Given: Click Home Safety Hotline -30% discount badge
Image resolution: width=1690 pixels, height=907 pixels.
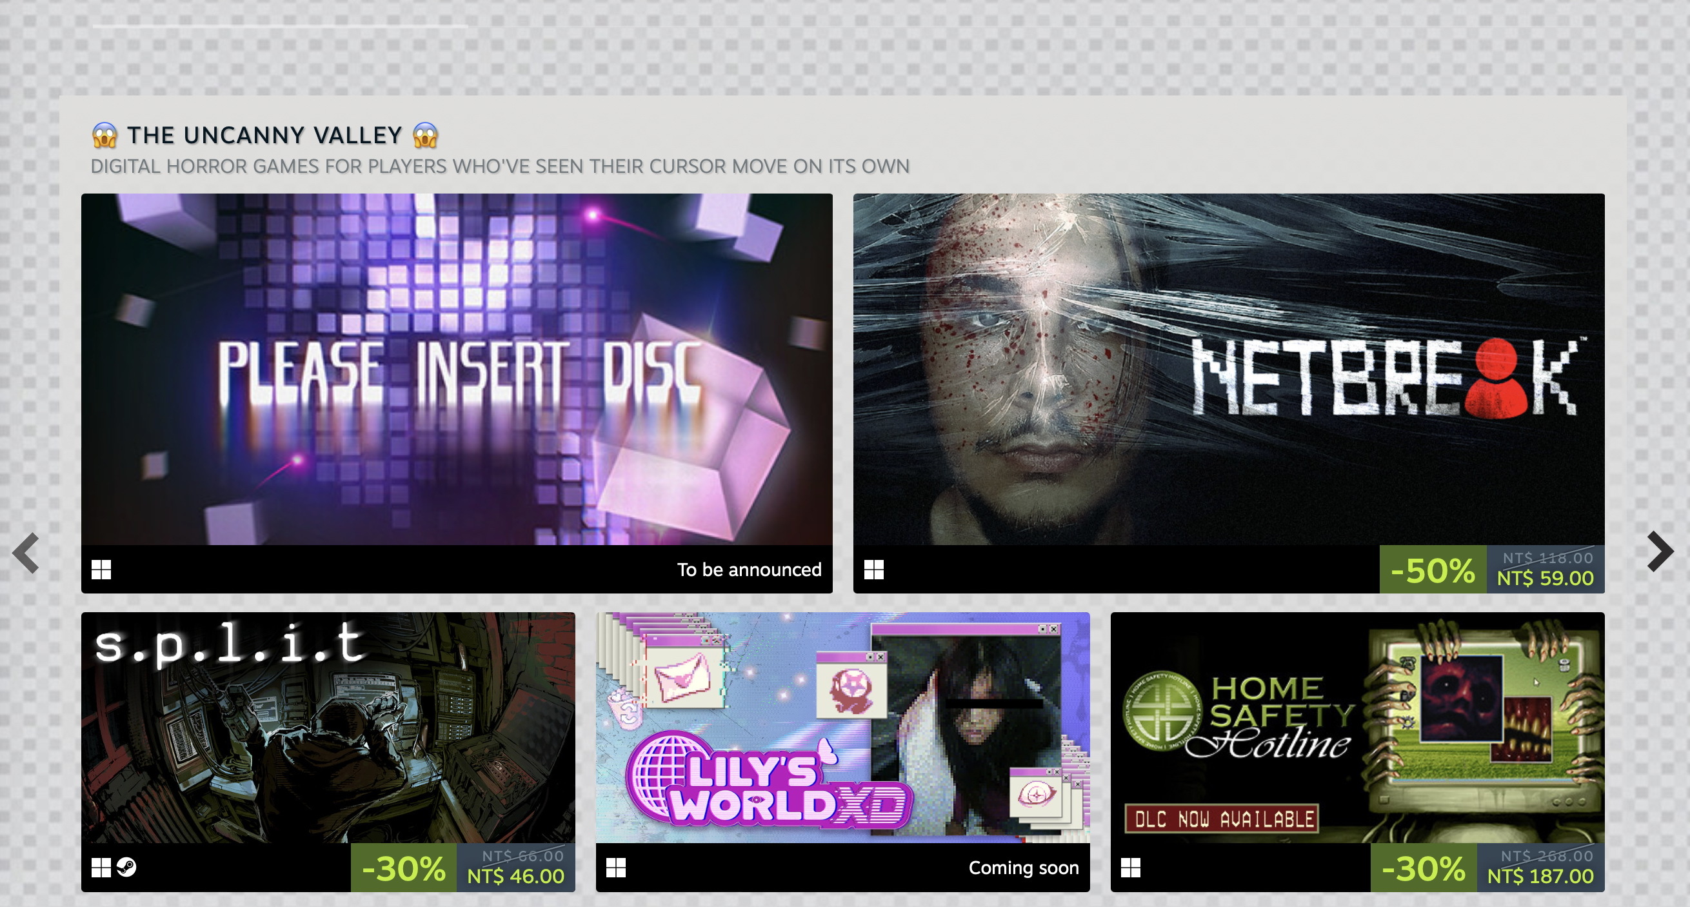Looking at the screenshot, I should click(x=1424, y=868).
